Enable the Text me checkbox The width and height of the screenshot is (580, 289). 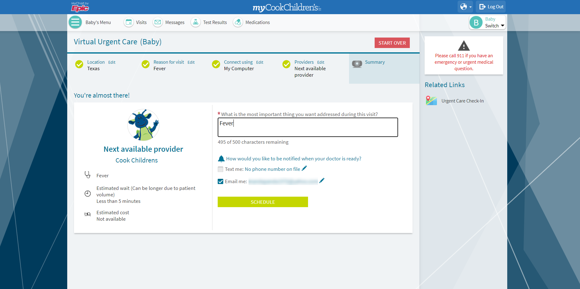(220, 169)
